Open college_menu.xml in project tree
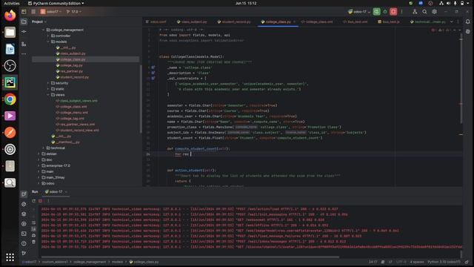The height and width of the screenshot is (267, 474). click(x=74, y=113)
